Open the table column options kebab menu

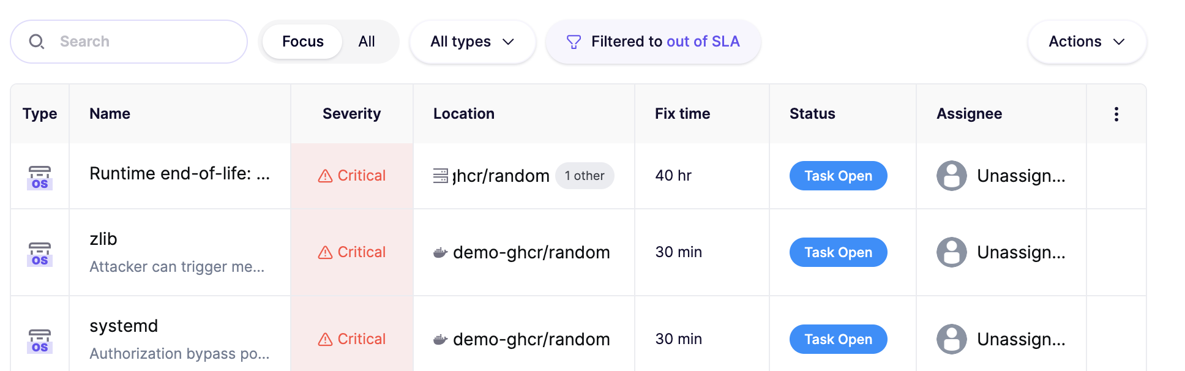point(1116,114)
